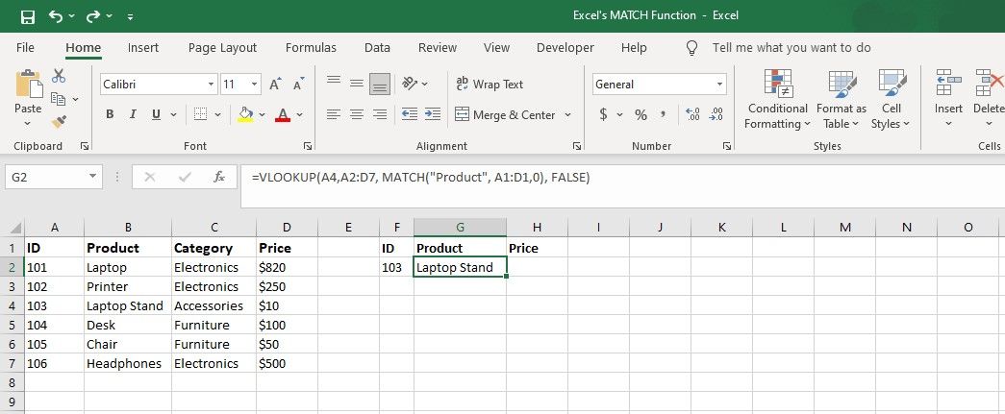Expand font color options arrow
1005x414 pixels.
point(299,115)
